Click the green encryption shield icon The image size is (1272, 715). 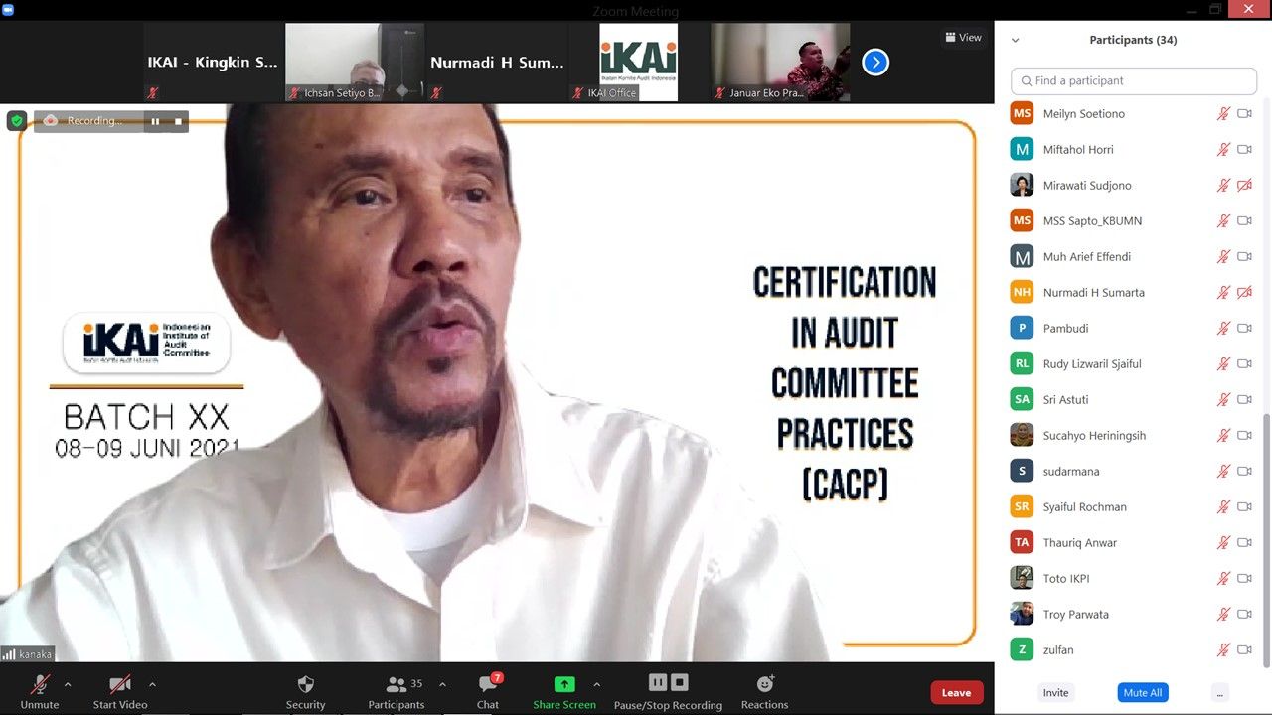(17, 121)
